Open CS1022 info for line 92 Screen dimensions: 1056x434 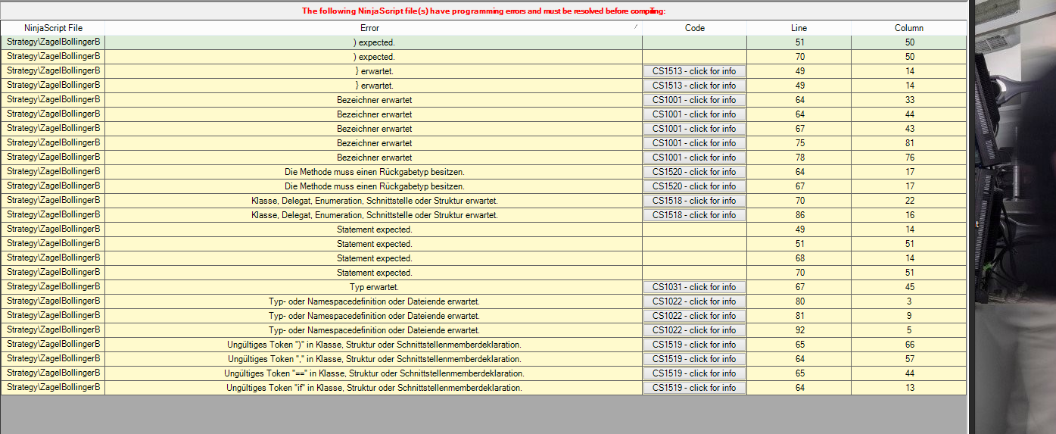pyautogui.click(x=694, y=330)
